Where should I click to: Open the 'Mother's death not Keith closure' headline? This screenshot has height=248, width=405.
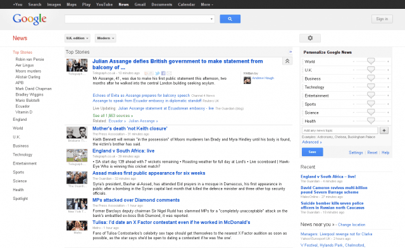[x=130, y=128]
